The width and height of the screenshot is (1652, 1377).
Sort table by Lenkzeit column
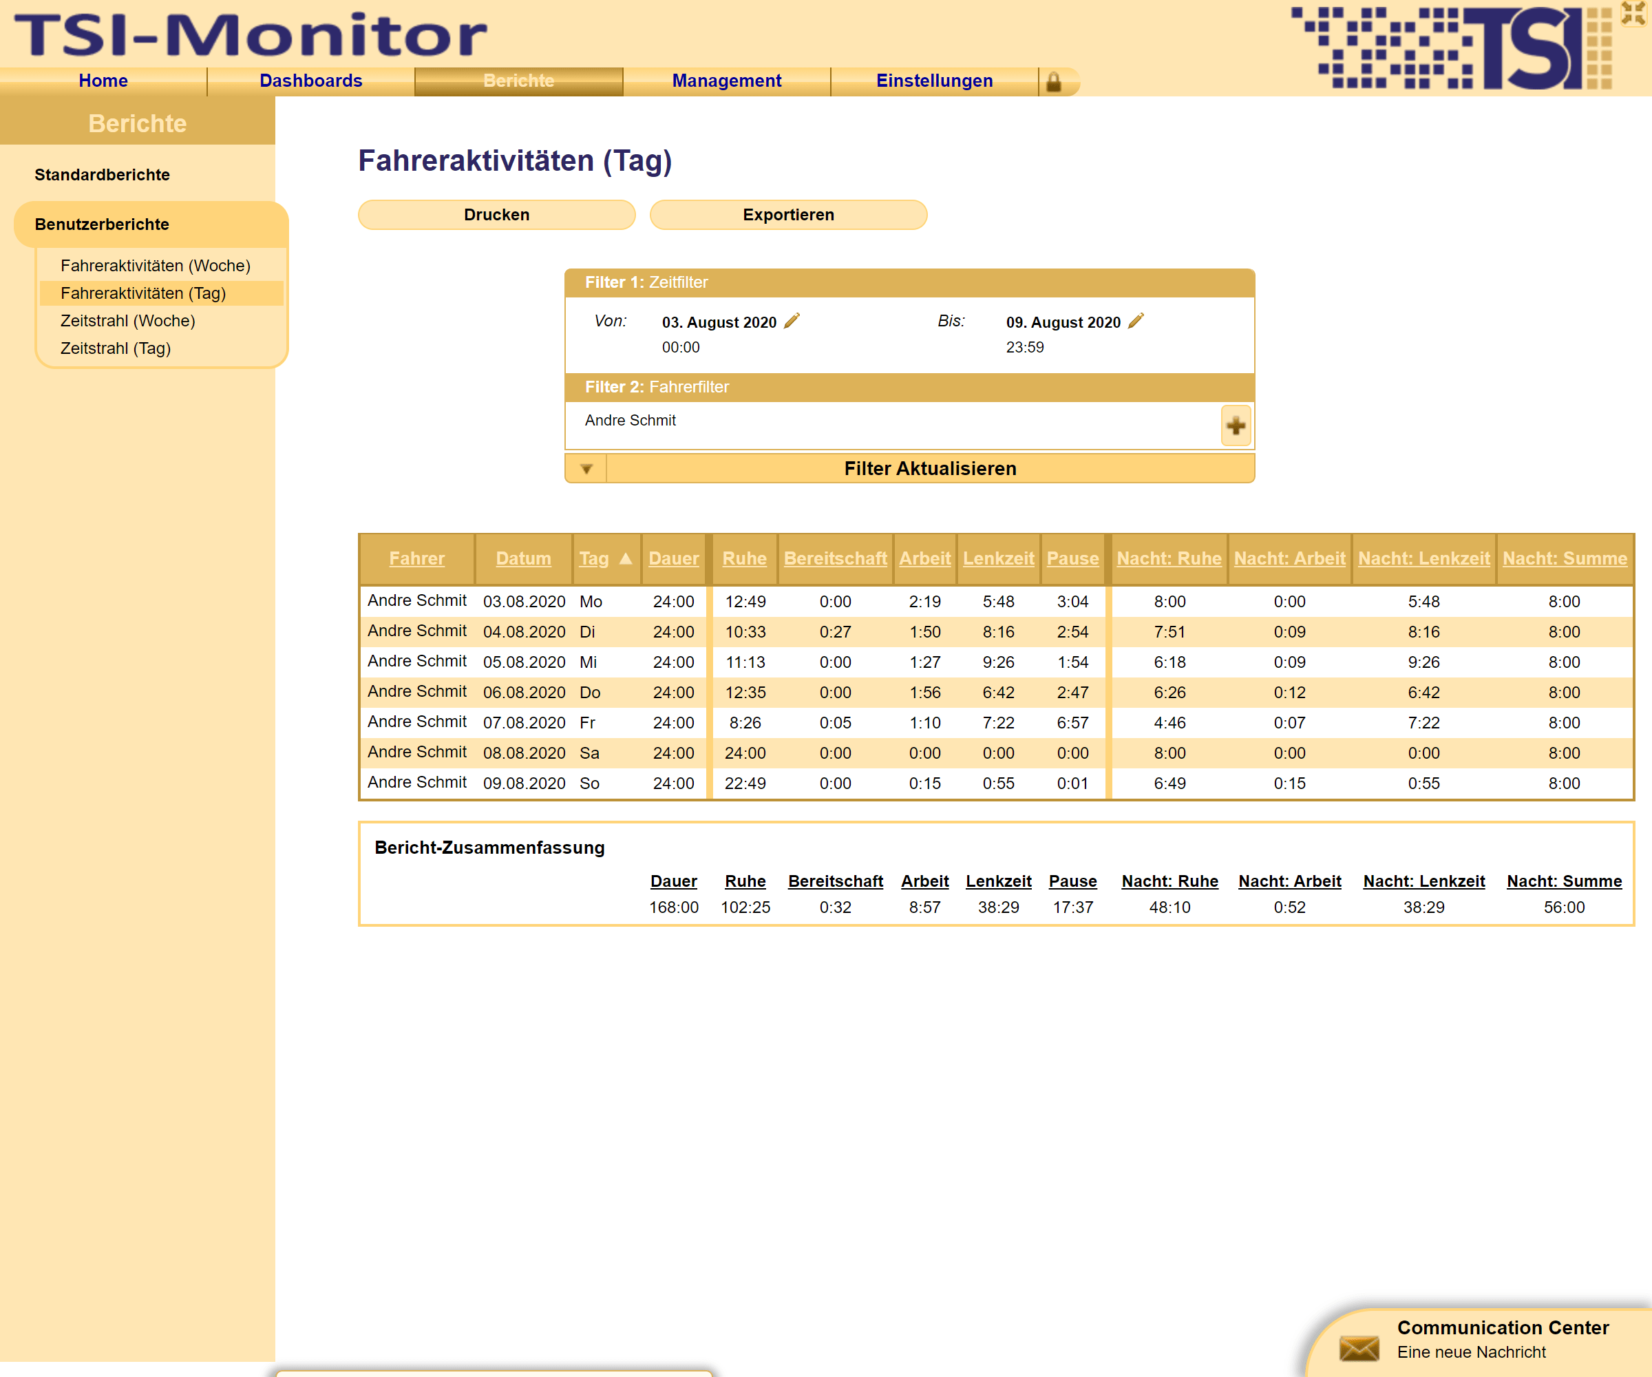click(x=998, y=558)
